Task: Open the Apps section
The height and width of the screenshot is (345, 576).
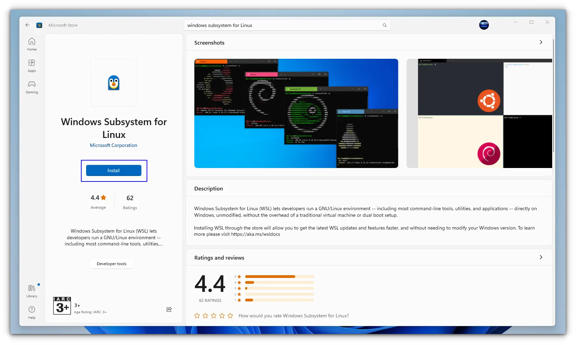Action: click(x=32, y=66)
